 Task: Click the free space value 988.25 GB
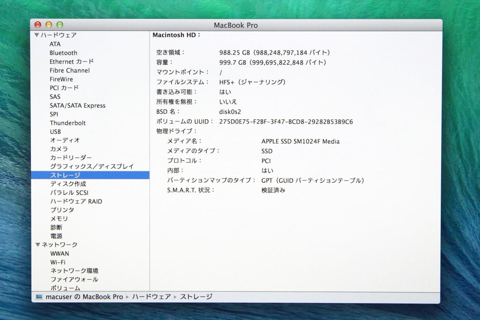click(275, 52)
